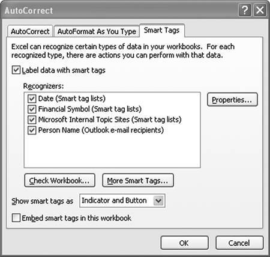
Task: Close the AutoCorrect dialog with X
Action: 260,10
